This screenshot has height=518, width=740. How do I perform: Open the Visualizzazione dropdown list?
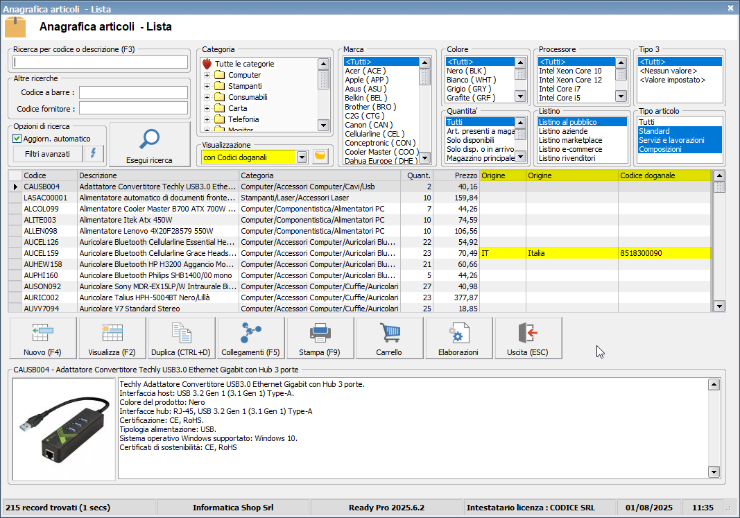pos(302,157)
